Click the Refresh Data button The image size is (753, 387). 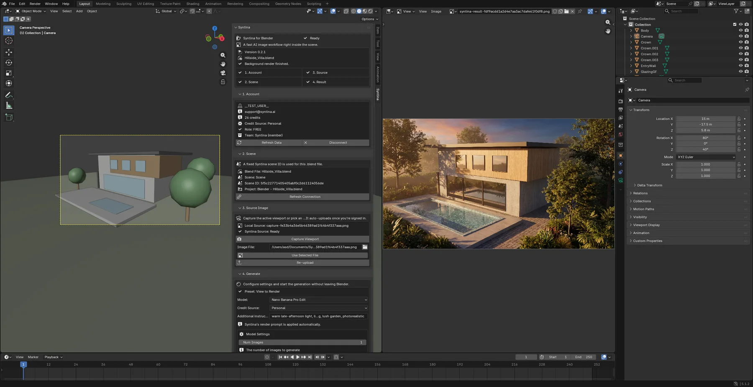point(269,143)
